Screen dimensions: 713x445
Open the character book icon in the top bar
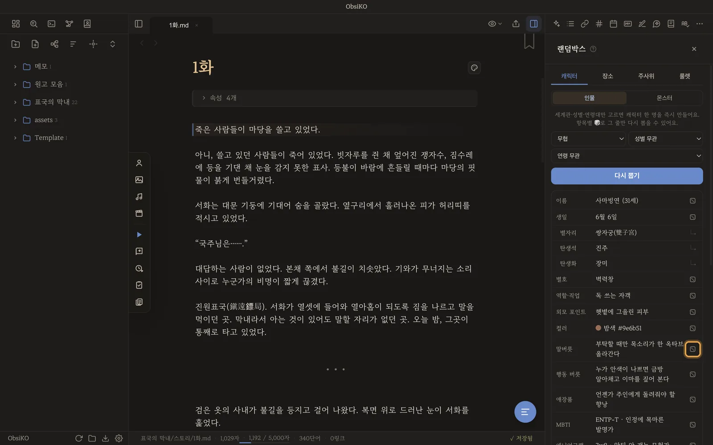(x=87, y=24)
